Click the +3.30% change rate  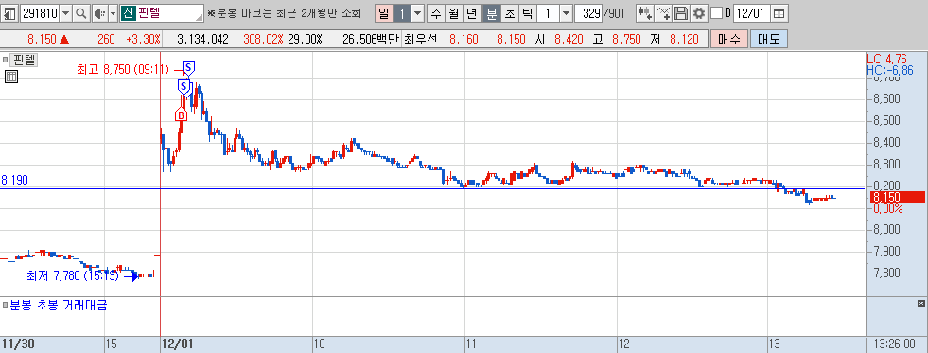tap(143, 40)
